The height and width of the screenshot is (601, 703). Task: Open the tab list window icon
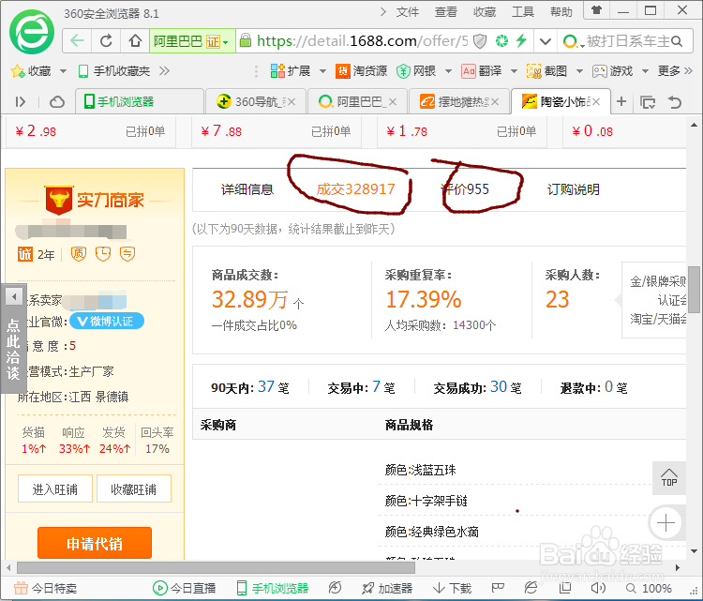tap(648, 102)
